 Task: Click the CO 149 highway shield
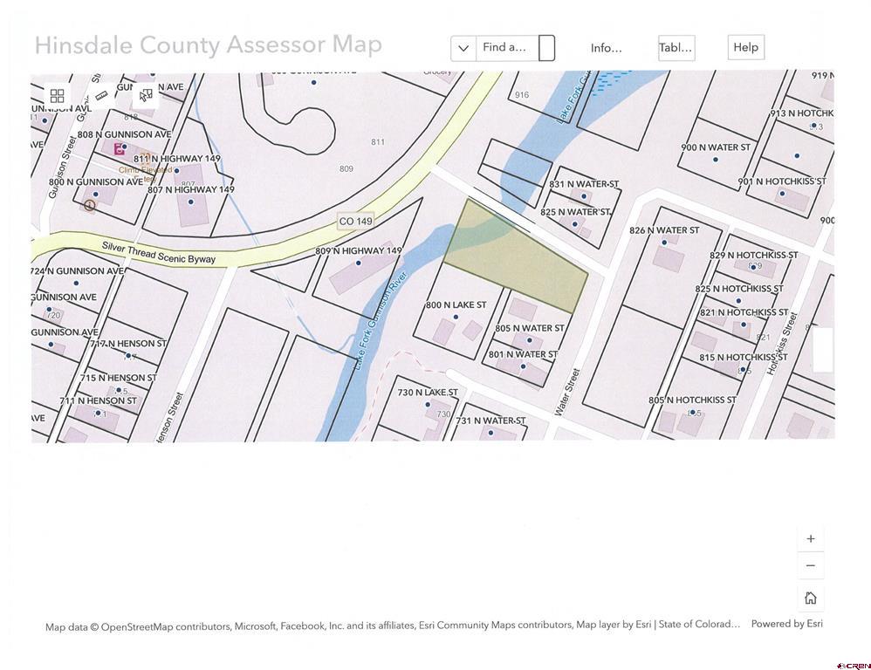[x=355, y=221]
